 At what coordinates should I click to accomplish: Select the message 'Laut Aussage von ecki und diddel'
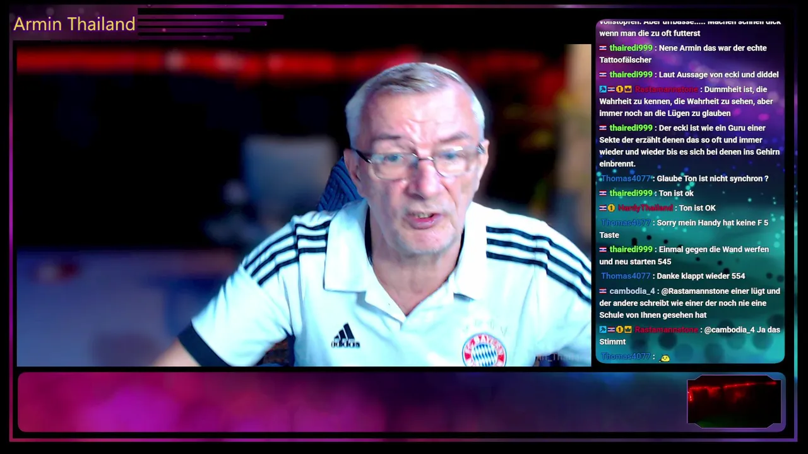click(x=718, y=74)
